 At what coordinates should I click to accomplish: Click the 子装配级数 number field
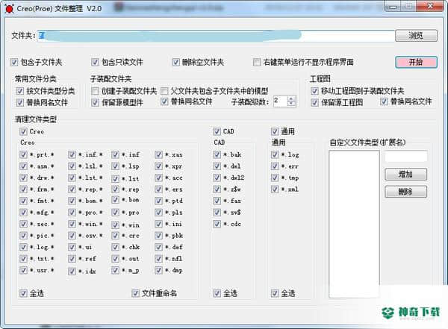click(x=280, y=101)
